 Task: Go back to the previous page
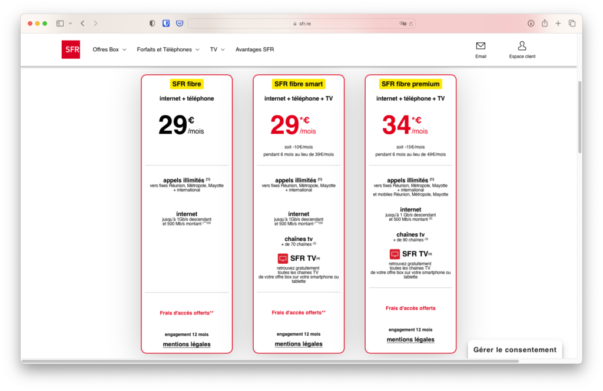point(82,24)
